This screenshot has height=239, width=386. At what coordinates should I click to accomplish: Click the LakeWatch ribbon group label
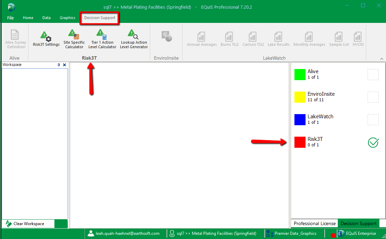[x=274, y=58]
